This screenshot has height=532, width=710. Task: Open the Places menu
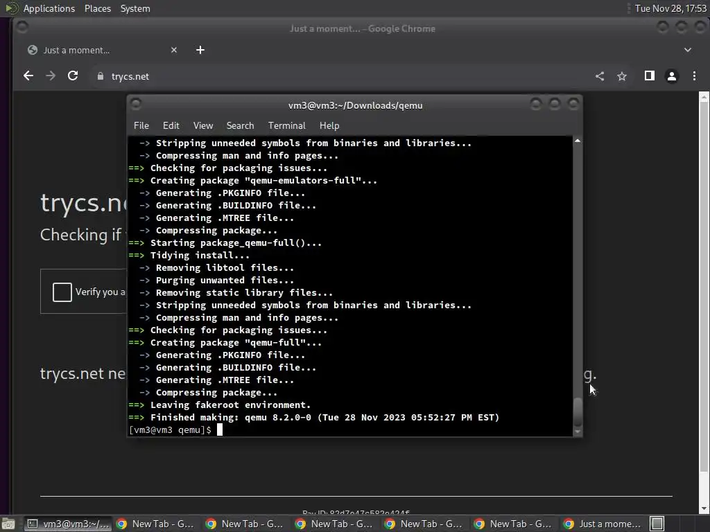pyautogui.click(x=97, y=8)
